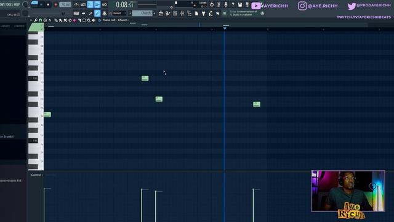Click the right-arrow scrolling icon

pyautogui.click(x=83, y=14)
